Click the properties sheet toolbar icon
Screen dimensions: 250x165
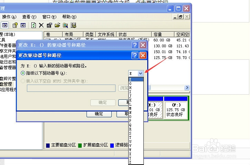pyautogui.click(x=49, y=25)
